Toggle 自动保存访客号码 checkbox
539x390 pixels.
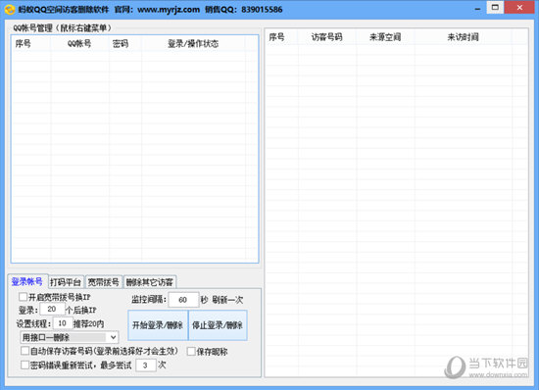[x=24, y=351]
